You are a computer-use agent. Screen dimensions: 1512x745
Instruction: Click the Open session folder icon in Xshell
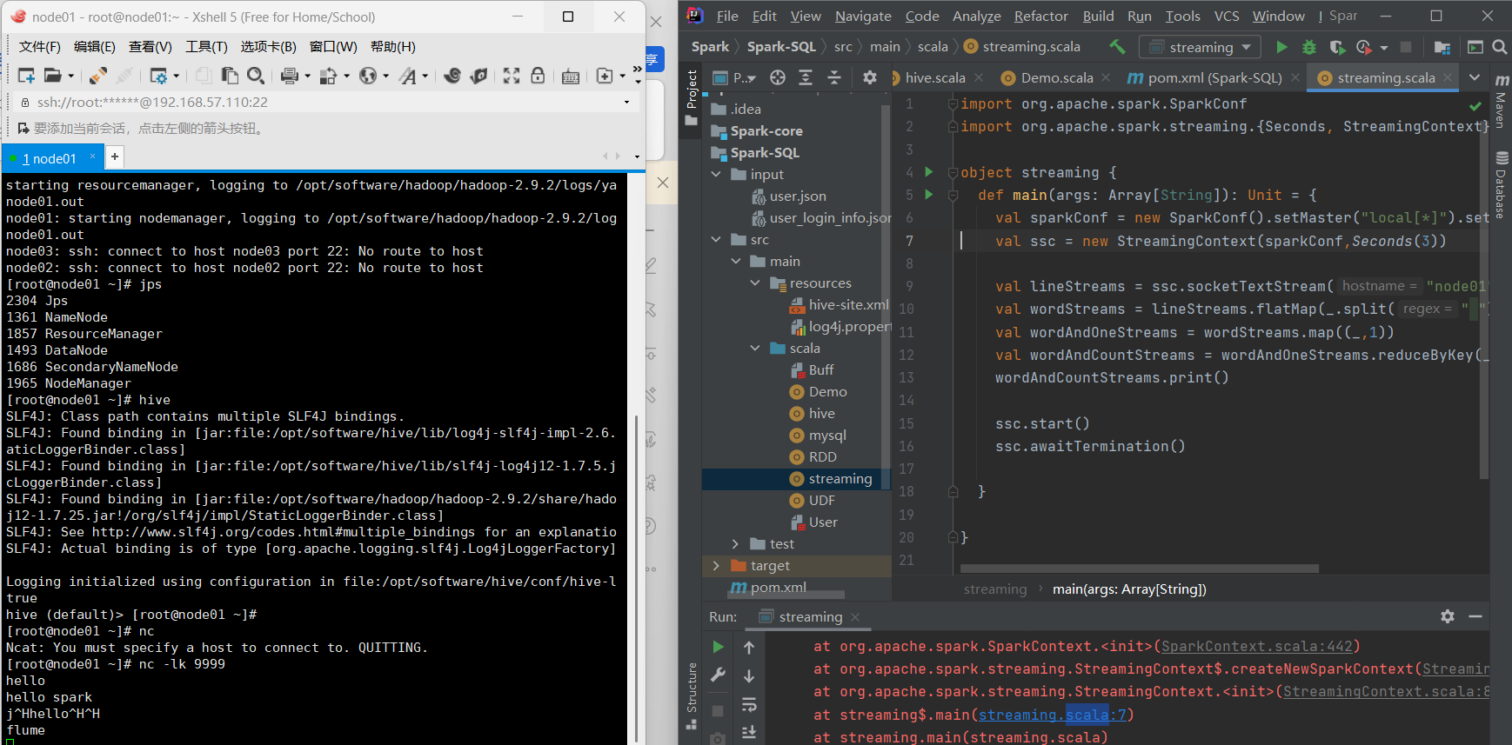53,76
